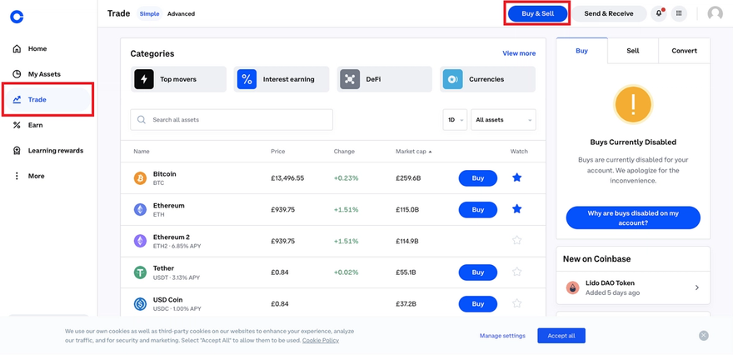The width and height of the screenshot is (733, 355).
Task: Open the Cookie Policy link
Action: click(320, 341)
